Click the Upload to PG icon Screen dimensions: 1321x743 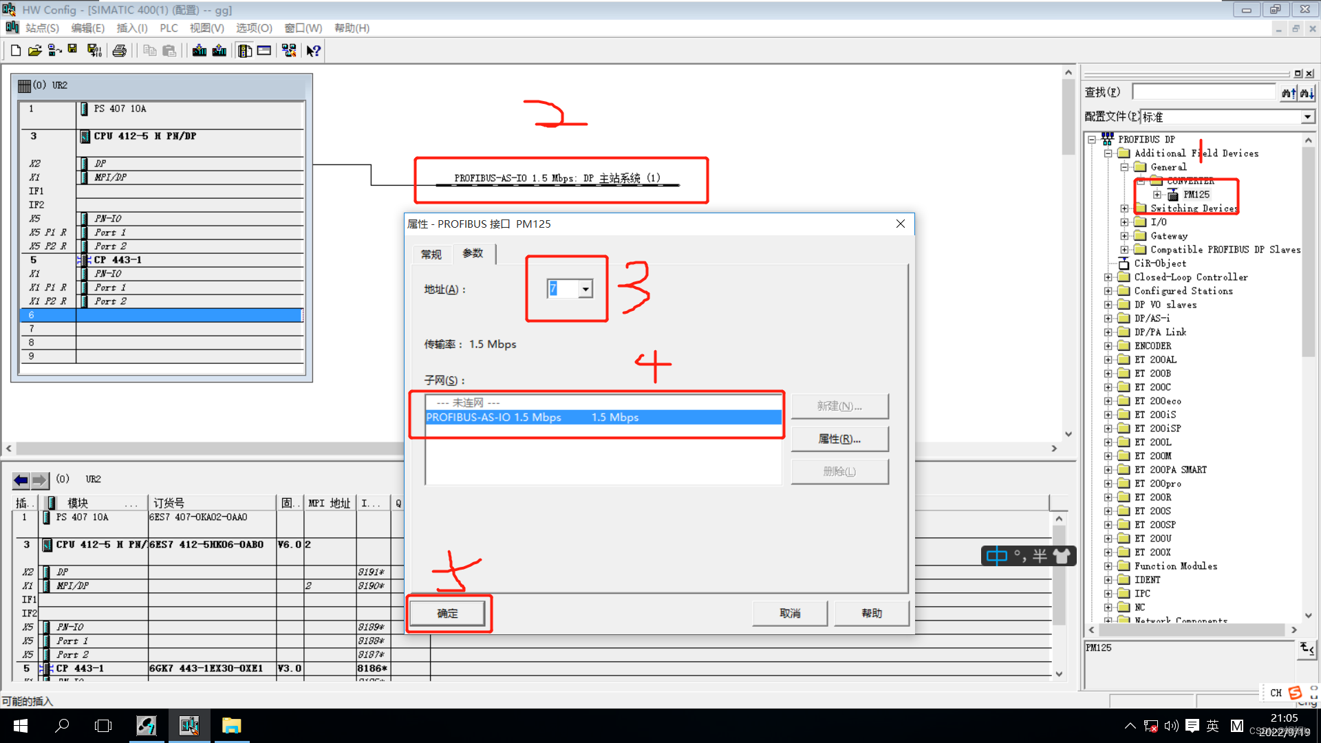coord(219,50)
